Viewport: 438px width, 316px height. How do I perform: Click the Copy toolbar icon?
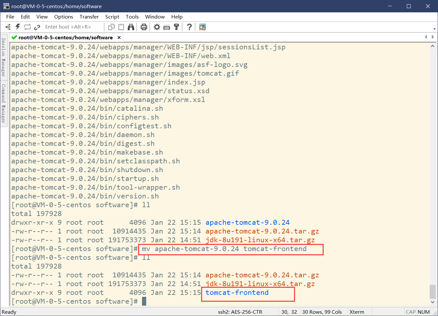pos(111,27)
